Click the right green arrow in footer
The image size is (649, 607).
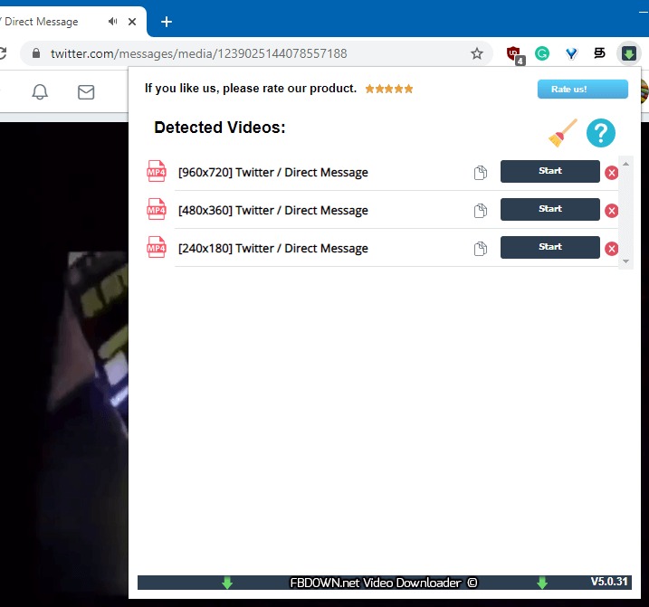pos(542,583)
